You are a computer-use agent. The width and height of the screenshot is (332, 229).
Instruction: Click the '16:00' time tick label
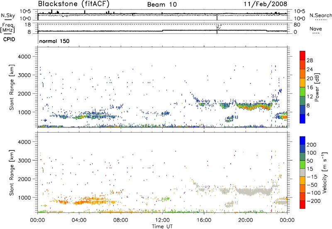pos(204,220)
